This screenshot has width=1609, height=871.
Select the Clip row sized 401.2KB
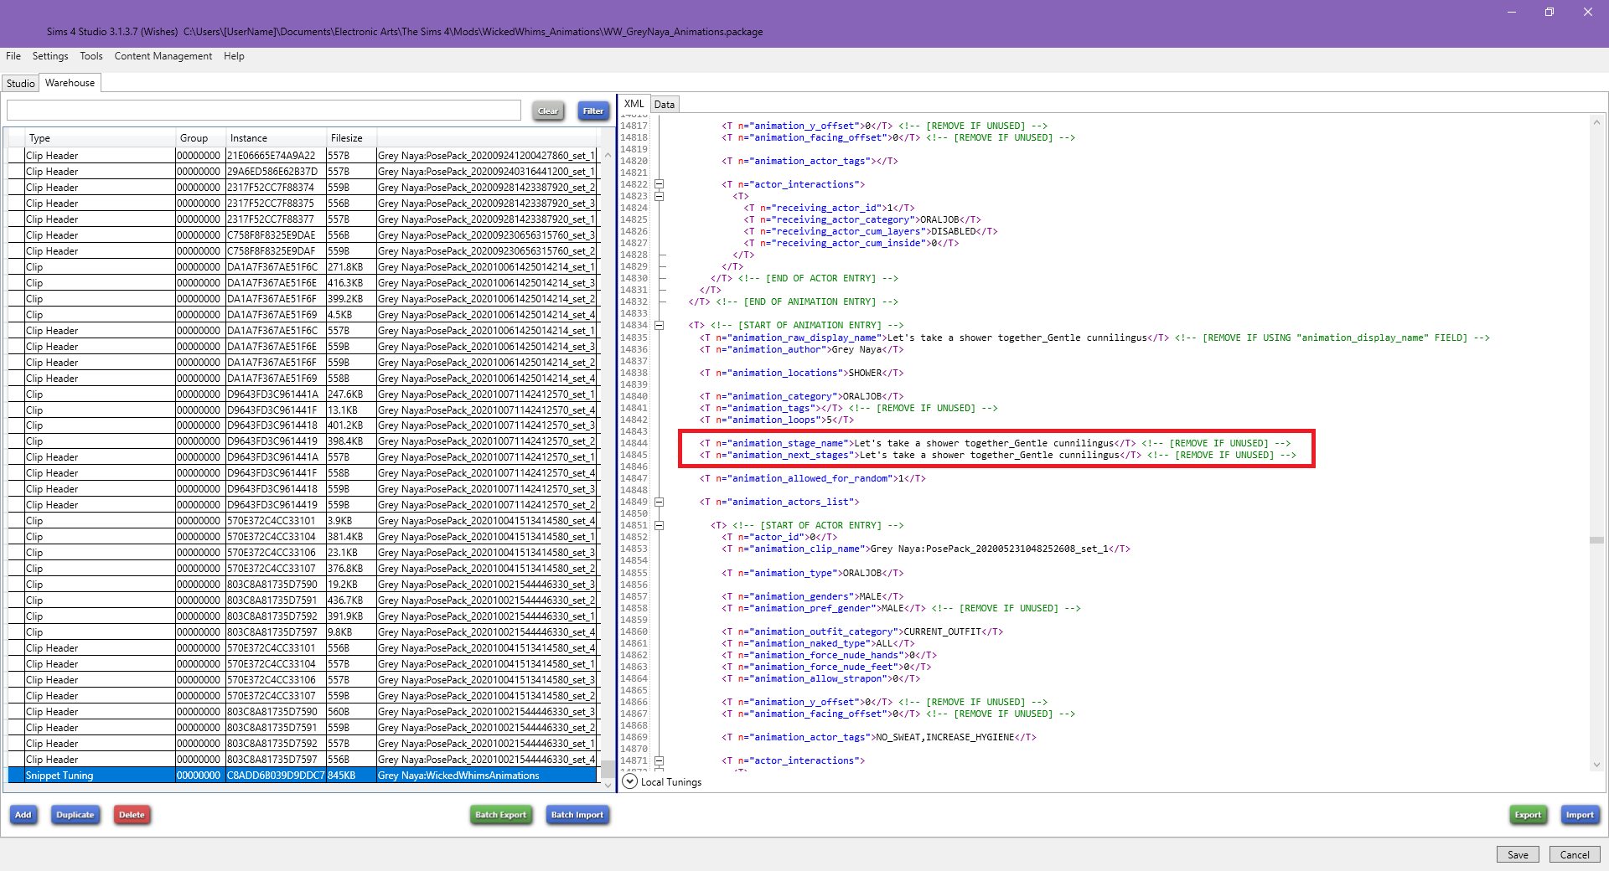coord(303,425)
